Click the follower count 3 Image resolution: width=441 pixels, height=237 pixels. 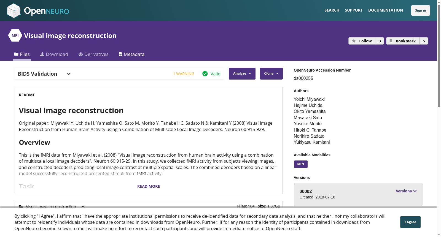click(x=380, y=41)
